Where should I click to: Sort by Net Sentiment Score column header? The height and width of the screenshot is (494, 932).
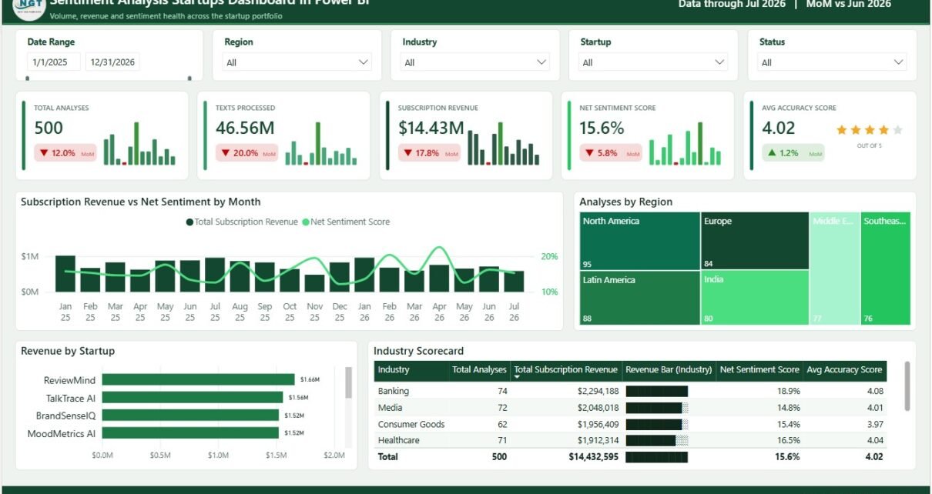pos(759,370)
